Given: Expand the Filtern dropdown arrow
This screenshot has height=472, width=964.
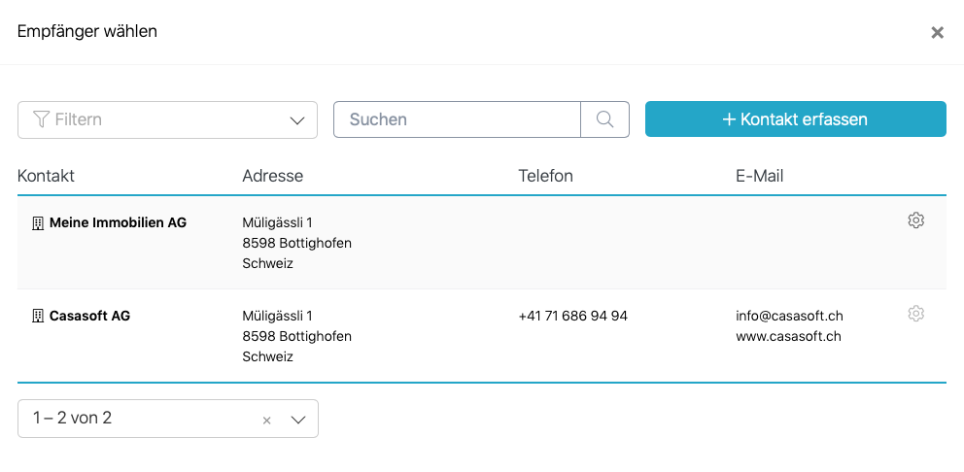Looking at the screenshot, I should [x=297, y=120].
